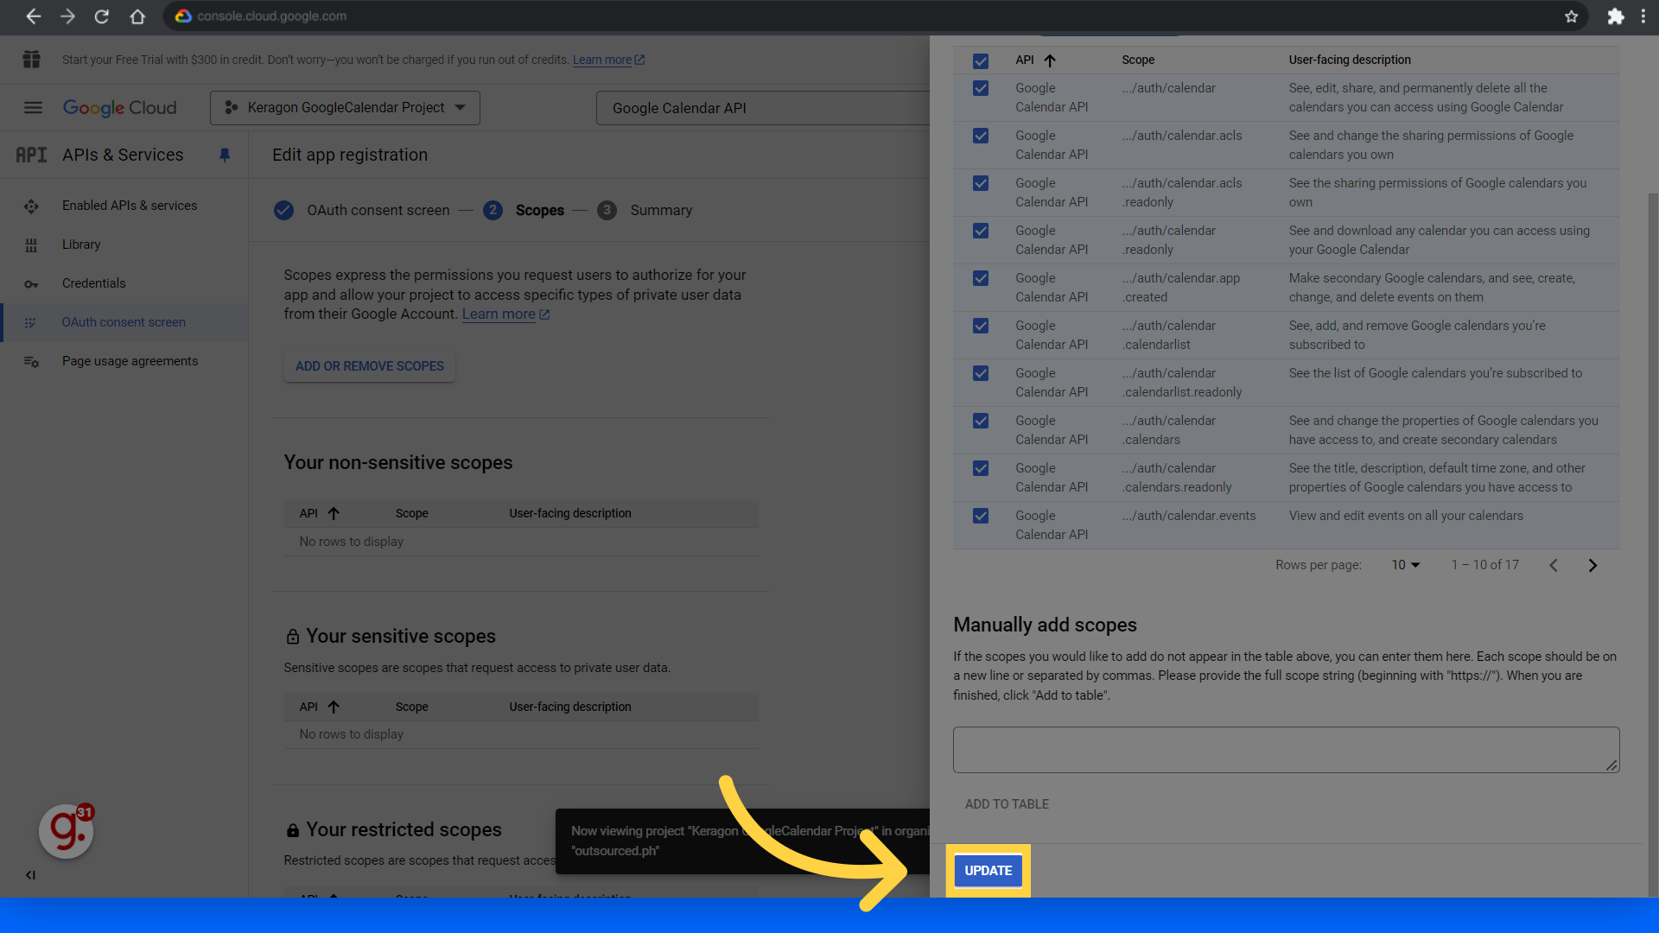The width and height of the screenshot is (1659, 933).
Task: Uncheck the calendar.calendarlist scope checkbox
Action: pyautogui.click(x=981, y=326)
